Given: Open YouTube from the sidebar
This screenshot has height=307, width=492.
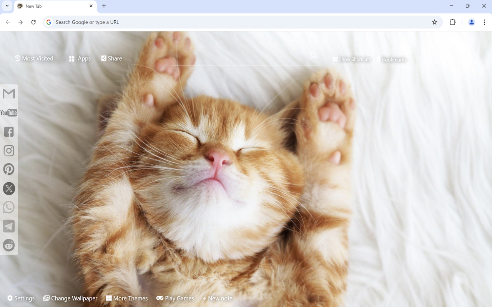Looking at the screenshot, I should (x=8, y=112).
